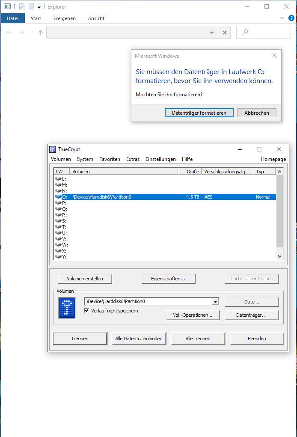Open the Explorer address bar history dropdown
The height and width of the screenshot is (437, 297).
[212, 33]
